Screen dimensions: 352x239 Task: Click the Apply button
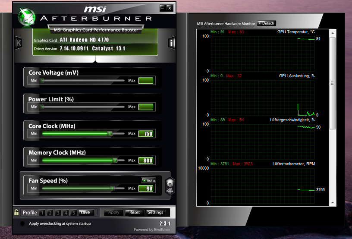coord(114,212)
